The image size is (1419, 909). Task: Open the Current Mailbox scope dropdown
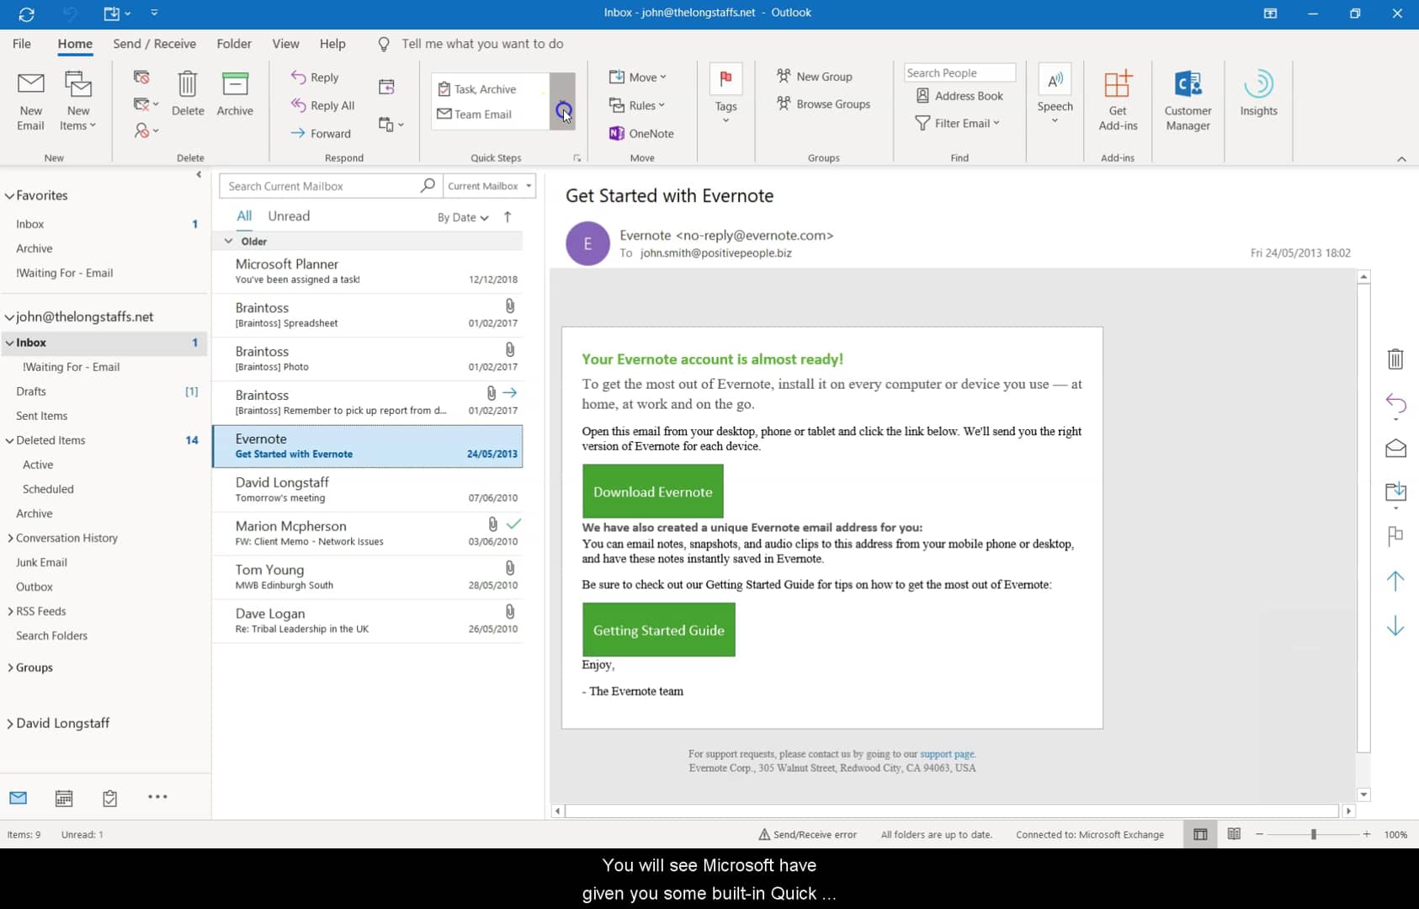point(489,186)
